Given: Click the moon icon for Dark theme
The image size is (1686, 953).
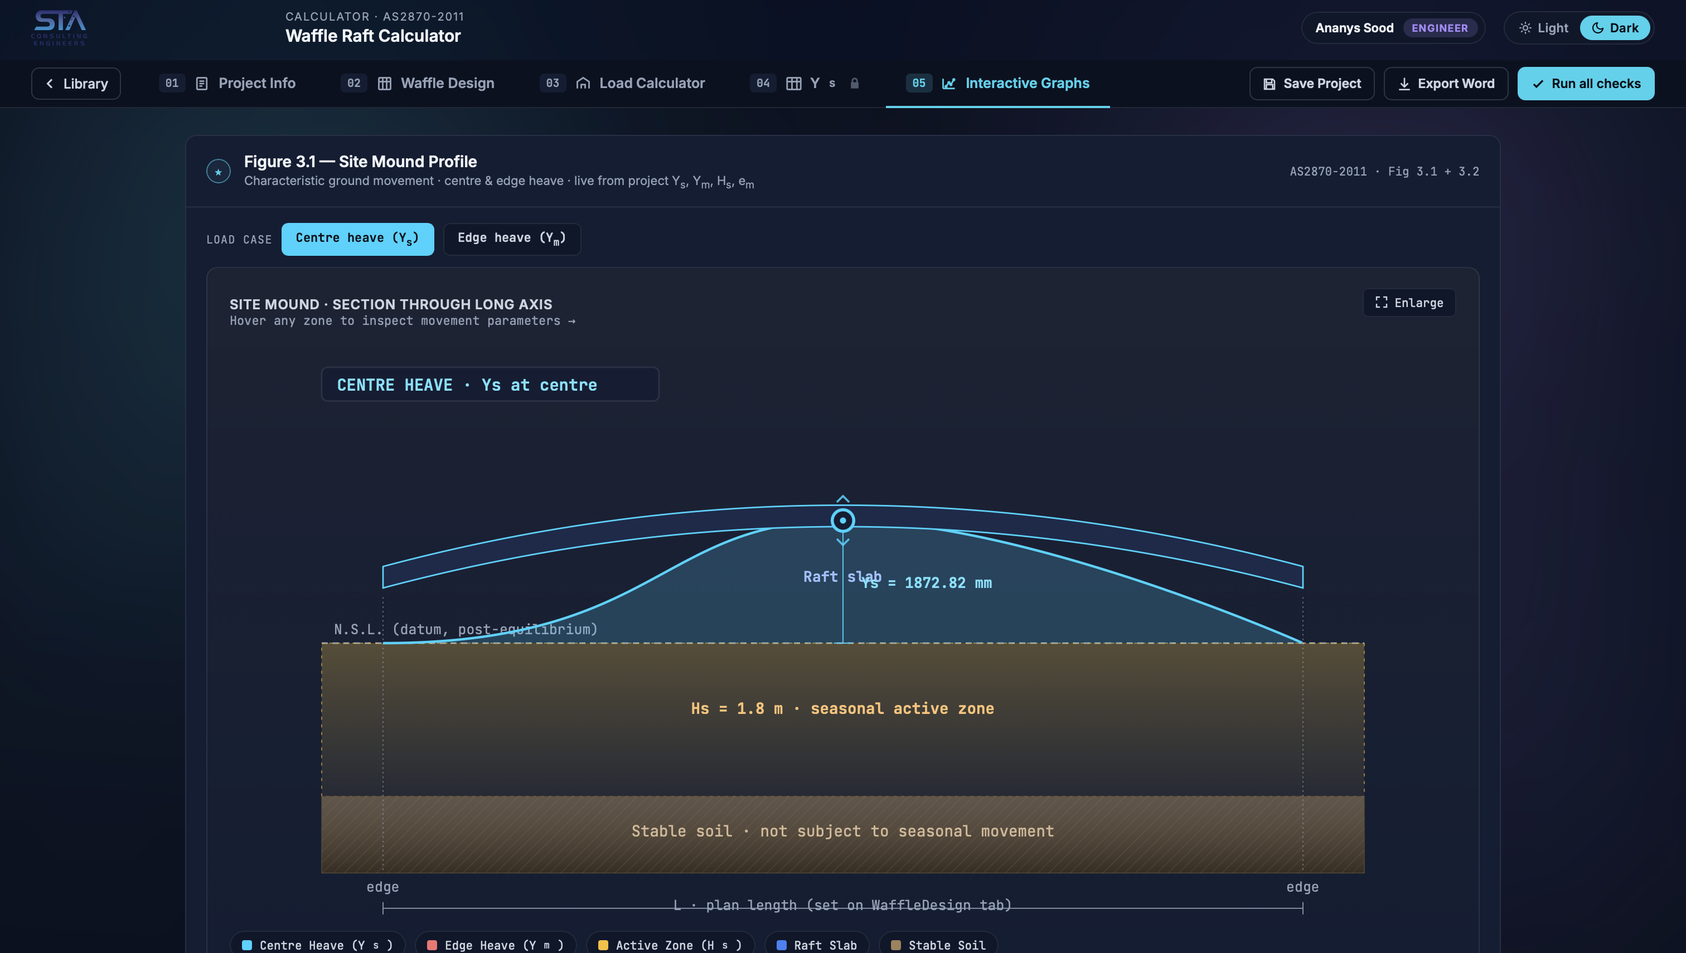Looking at the screenshot, I should [x=1597, y=28].
